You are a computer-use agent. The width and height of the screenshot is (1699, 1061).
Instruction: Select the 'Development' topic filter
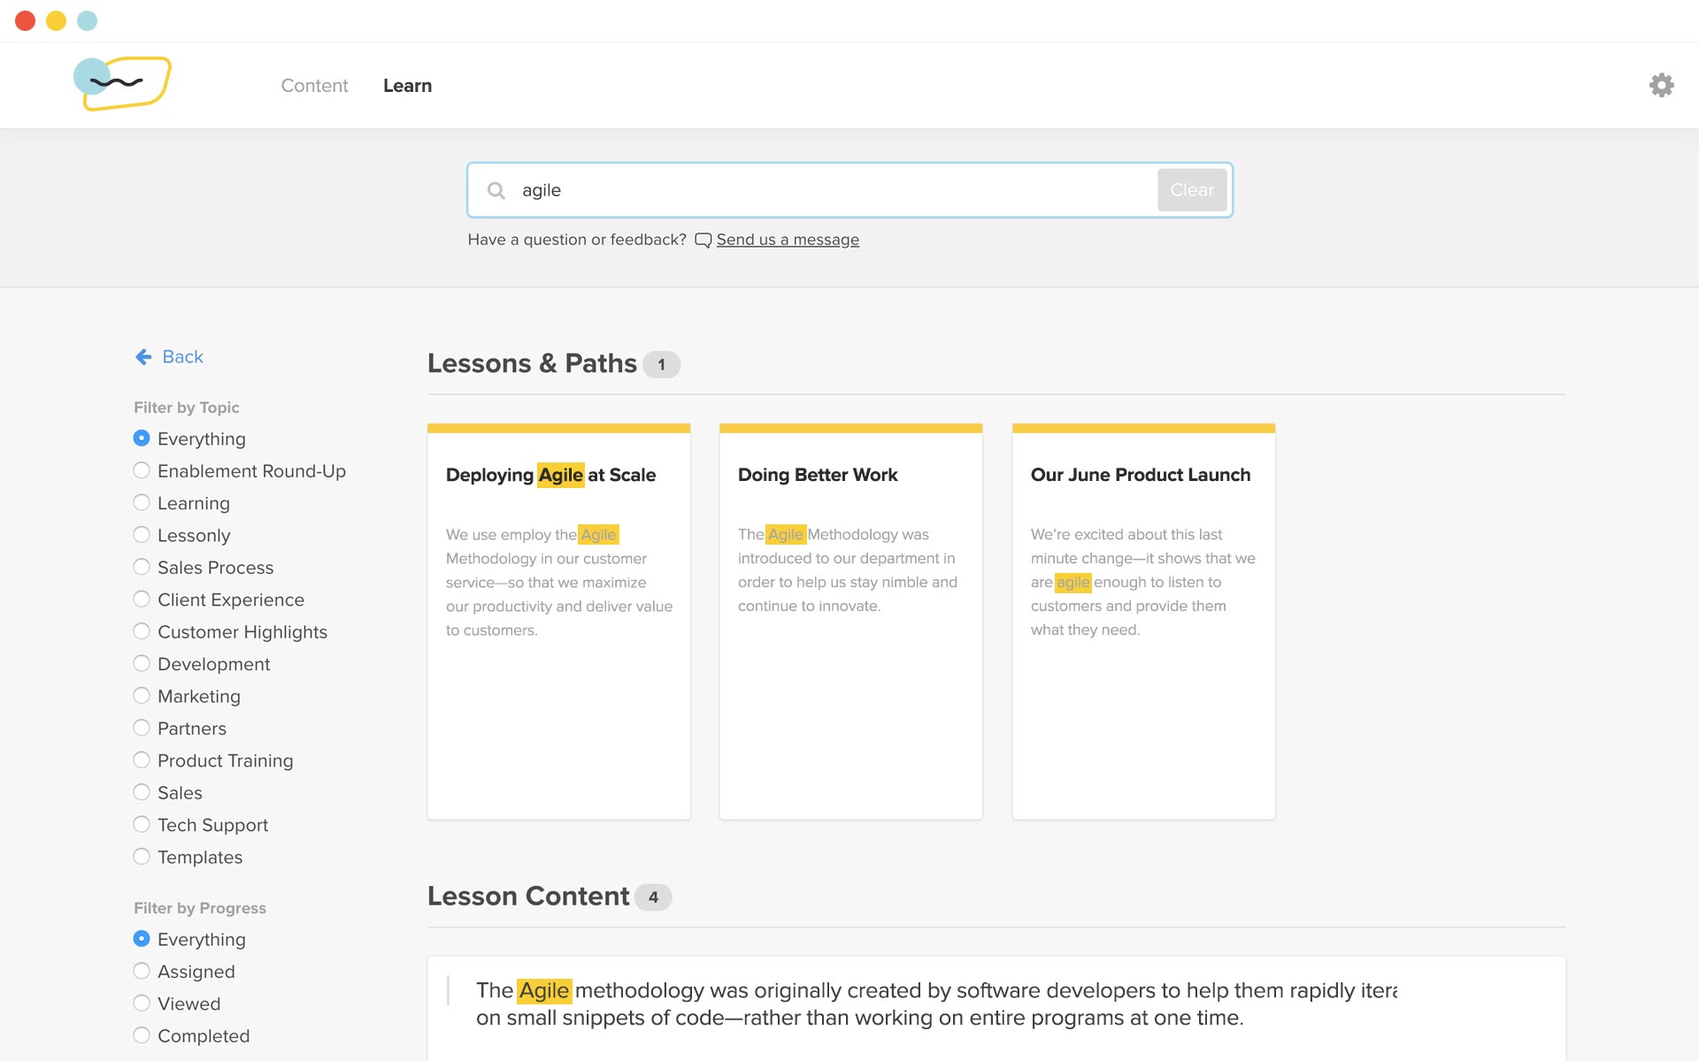142,664
